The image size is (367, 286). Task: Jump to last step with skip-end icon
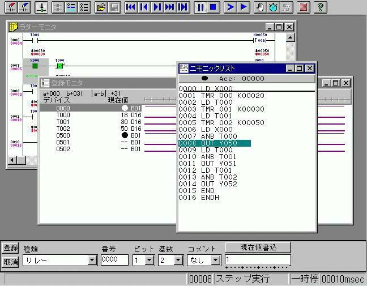(x=182, y=7)
